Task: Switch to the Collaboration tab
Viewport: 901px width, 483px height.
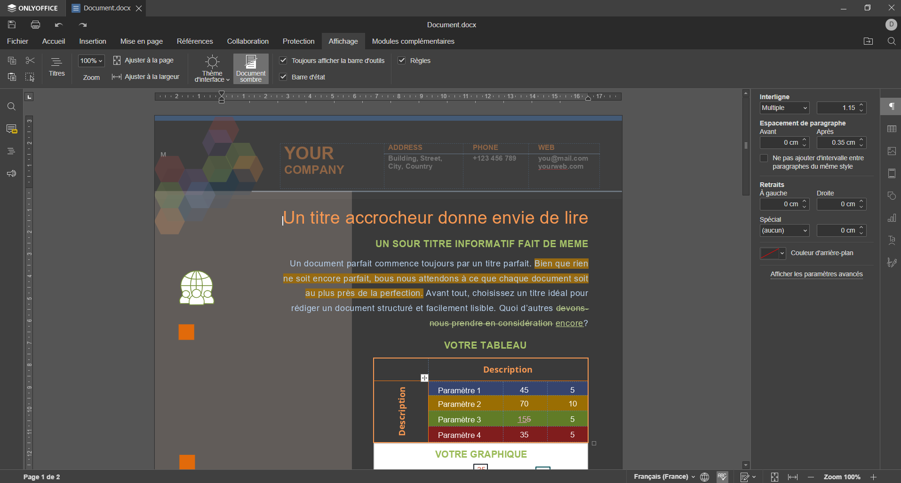Action: [x=248, y=41]
